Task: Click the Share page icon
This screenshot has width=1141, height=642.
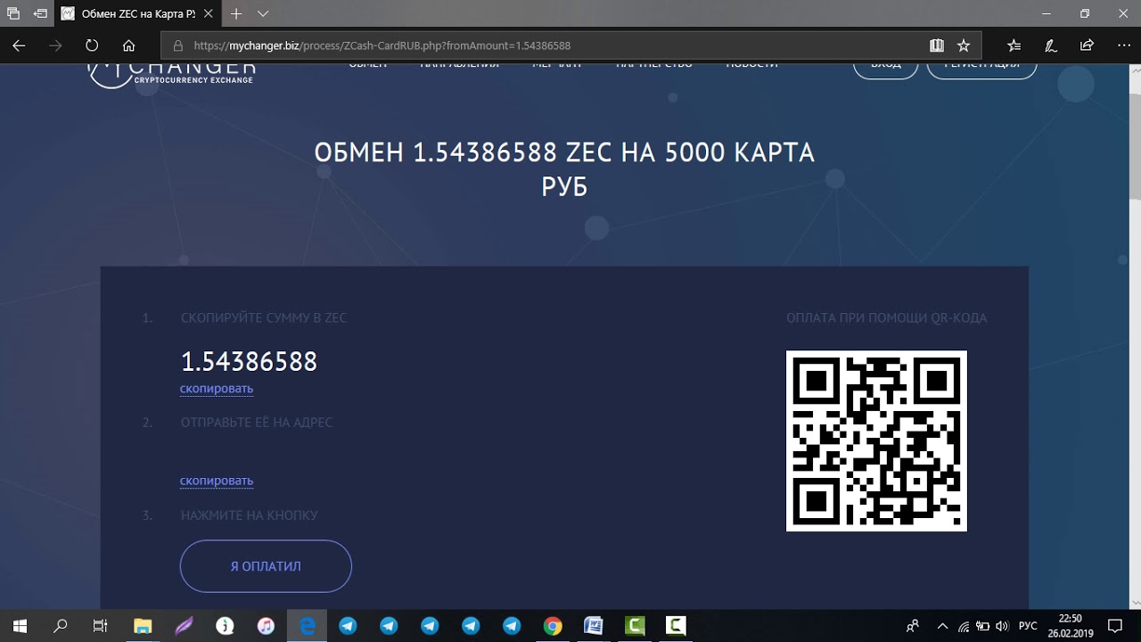Action: 1087,45
